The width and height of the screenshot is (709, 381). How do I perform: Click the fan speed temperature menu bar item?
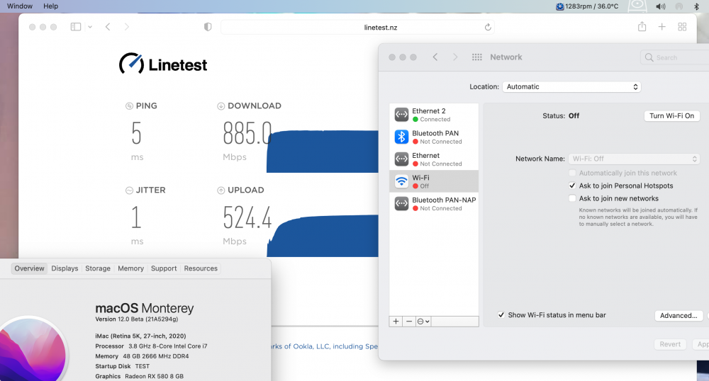(x=587, y=6)
